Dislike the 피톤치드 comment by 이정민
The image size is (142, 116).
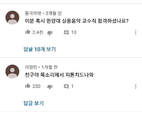pos(50,87)
